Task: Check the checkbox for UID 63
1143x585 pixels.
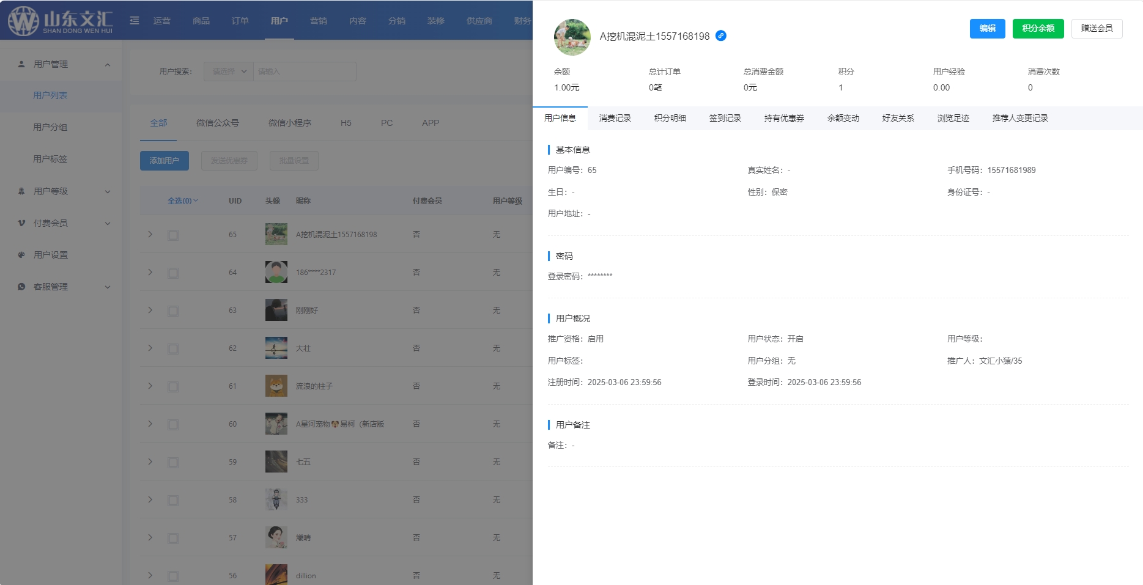Action: 173,311
